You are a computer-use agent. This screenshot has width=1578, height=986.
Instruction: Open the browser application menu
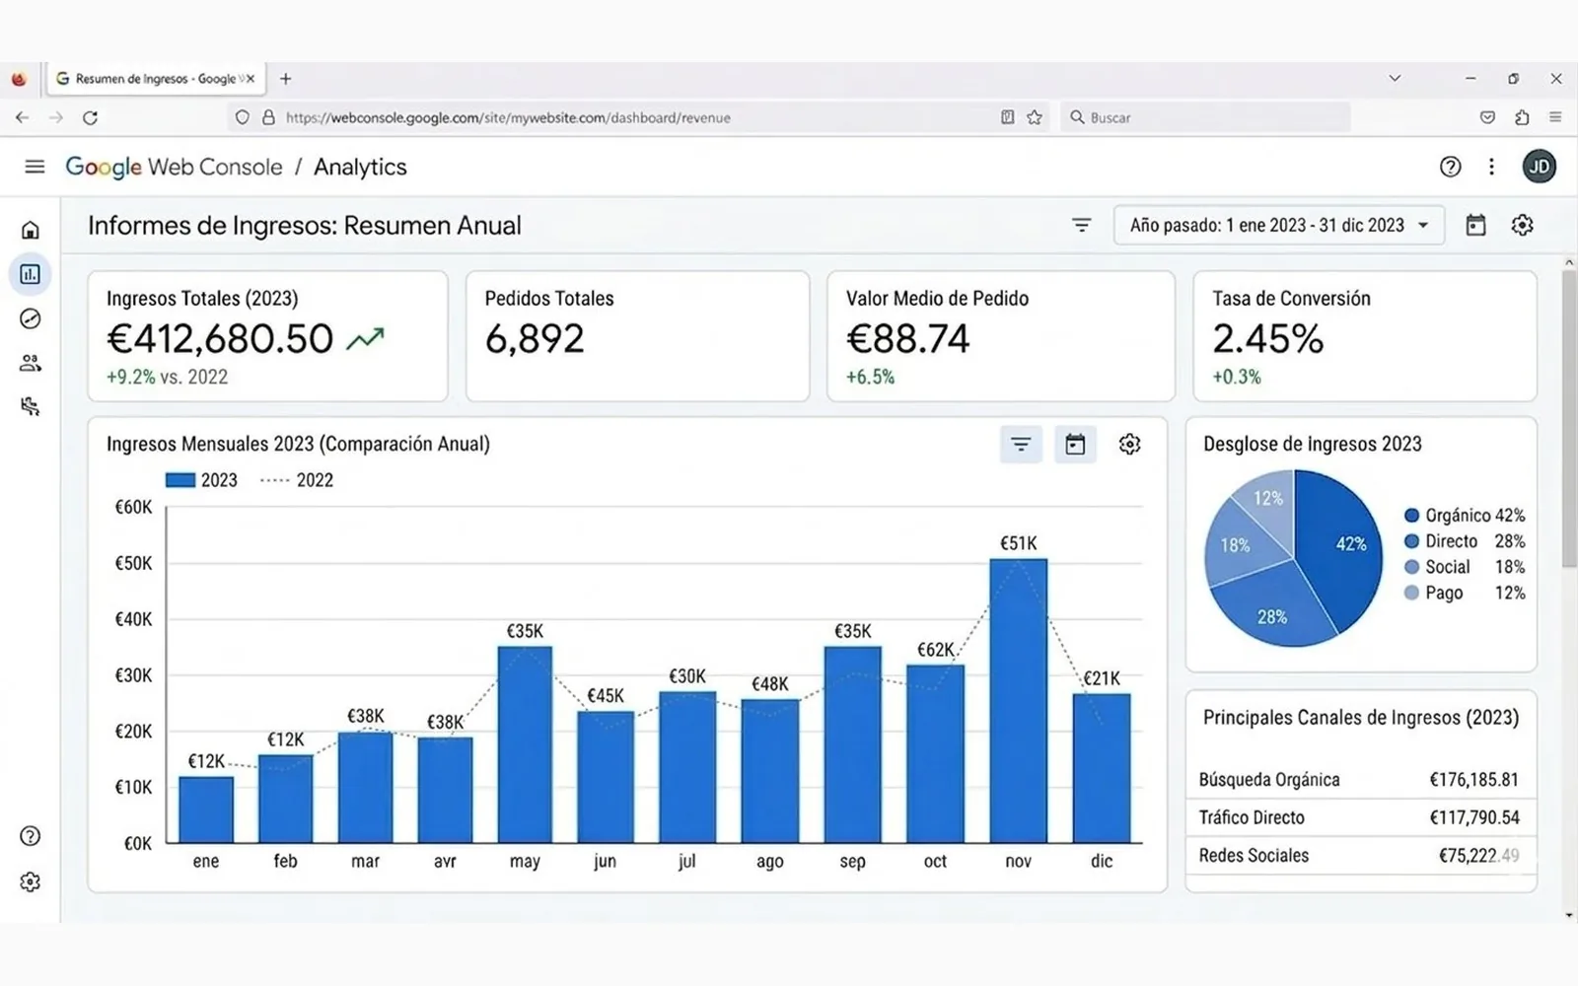[1555, 117]
